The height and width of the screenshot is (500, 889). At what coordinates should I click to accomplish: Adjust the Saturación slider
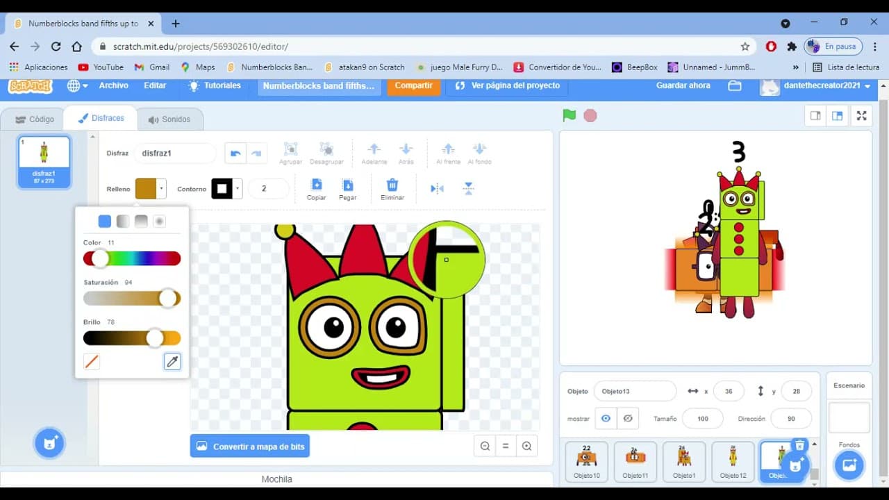(132, 298)
